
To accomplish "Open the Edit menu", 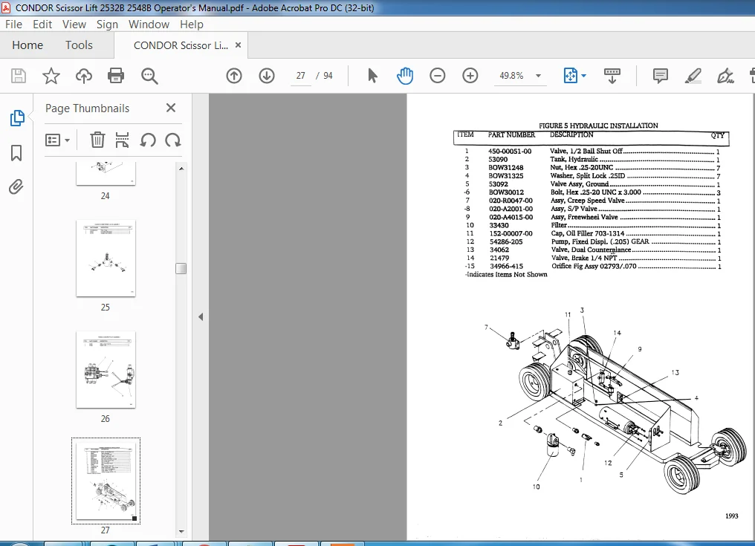I will 42,24.
